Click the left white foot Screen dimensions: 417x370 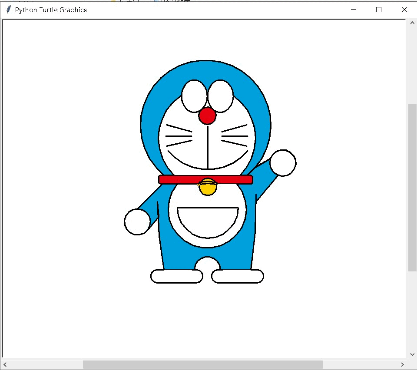177,277
